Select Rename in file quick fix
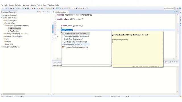Image resolution: width=182 pixels, height=102 pixels. tap(76, 44)
